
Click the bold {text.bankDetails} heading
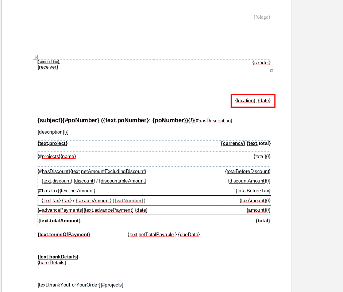[x=58, y=257]
